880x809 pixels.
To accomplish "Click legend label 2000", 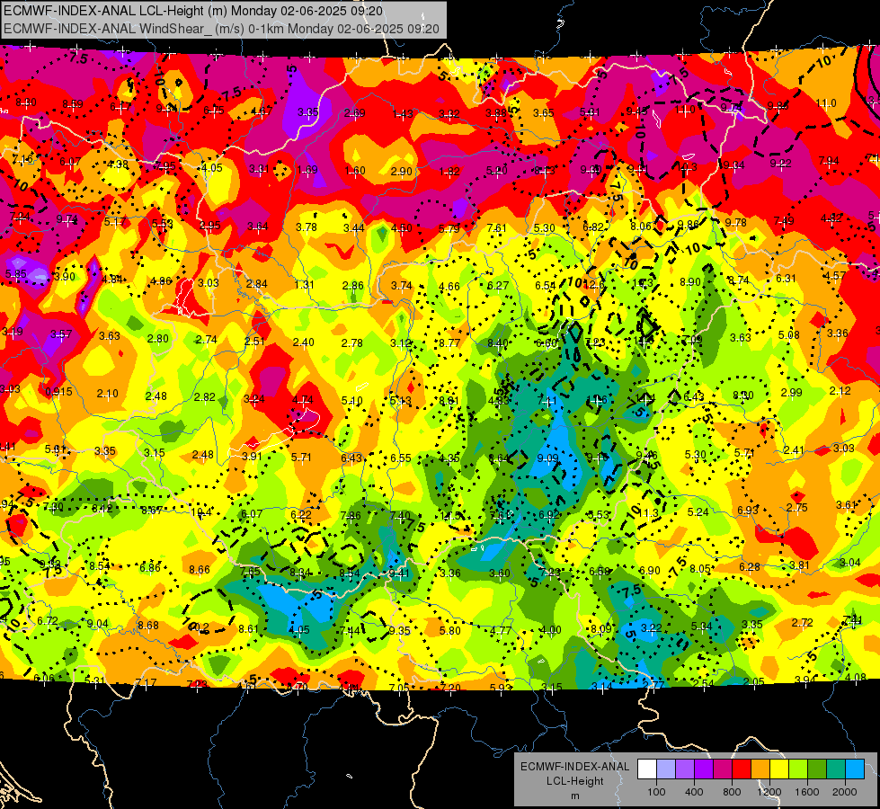I will (845, 792).
